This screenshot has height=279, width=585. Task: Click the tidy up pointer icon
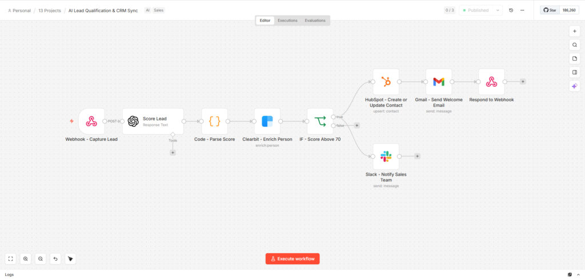click(70, 259)
